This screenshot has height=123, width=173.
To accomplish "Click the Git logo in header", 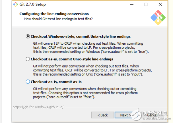I will 157,17.
